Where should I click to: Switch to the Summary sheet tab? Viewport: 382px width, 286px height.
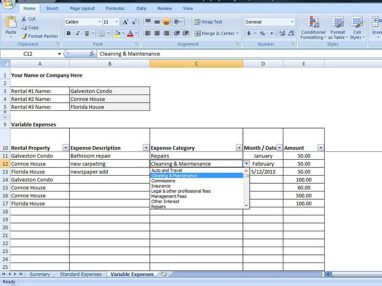coord(40,274)
